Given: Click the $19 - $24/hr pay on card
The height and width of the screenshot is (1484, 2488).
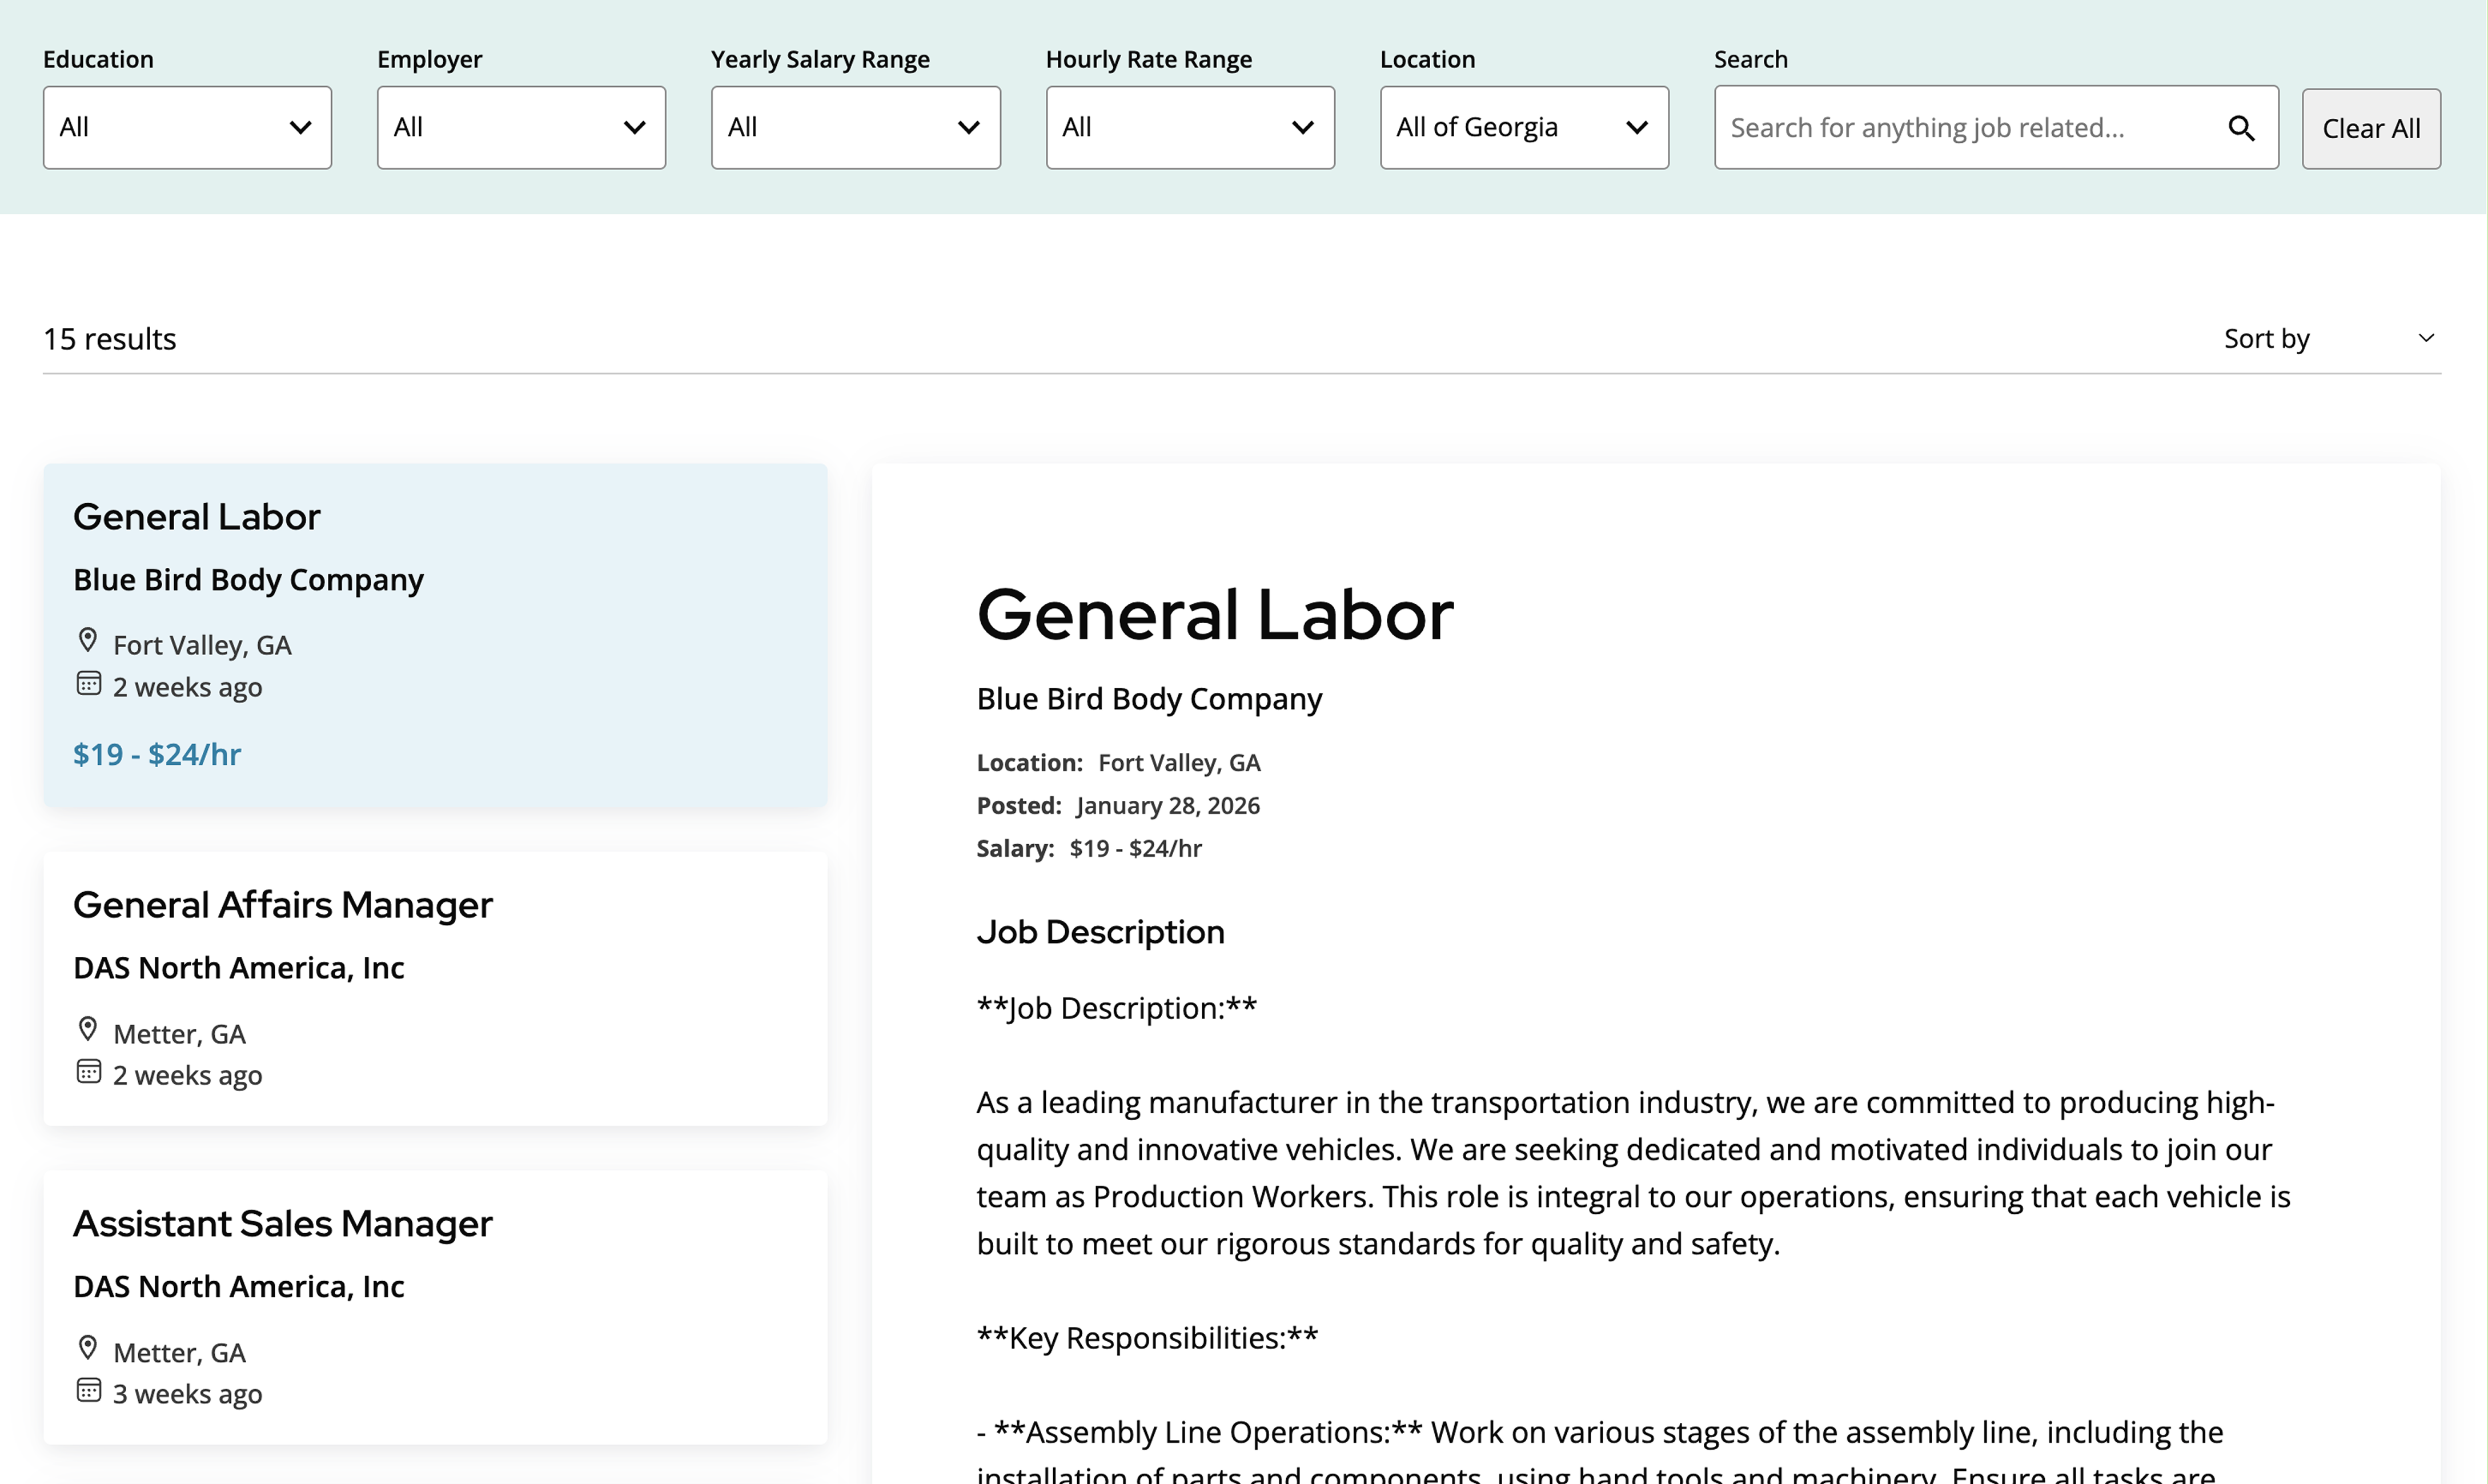Looking at the screenshot, I should click(157, 754).
